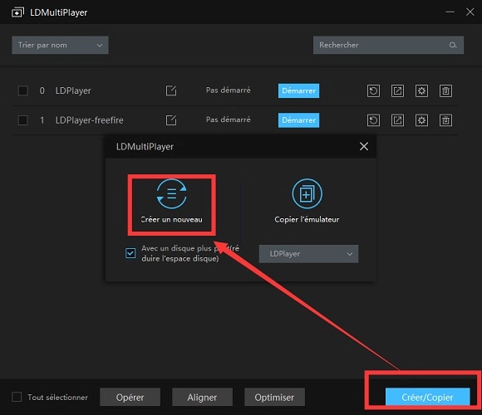This screenshot has height=415, width=482.
Task: Open the backup/restore icon for LDPlayer-freefire
Action: tap(373, 120)
